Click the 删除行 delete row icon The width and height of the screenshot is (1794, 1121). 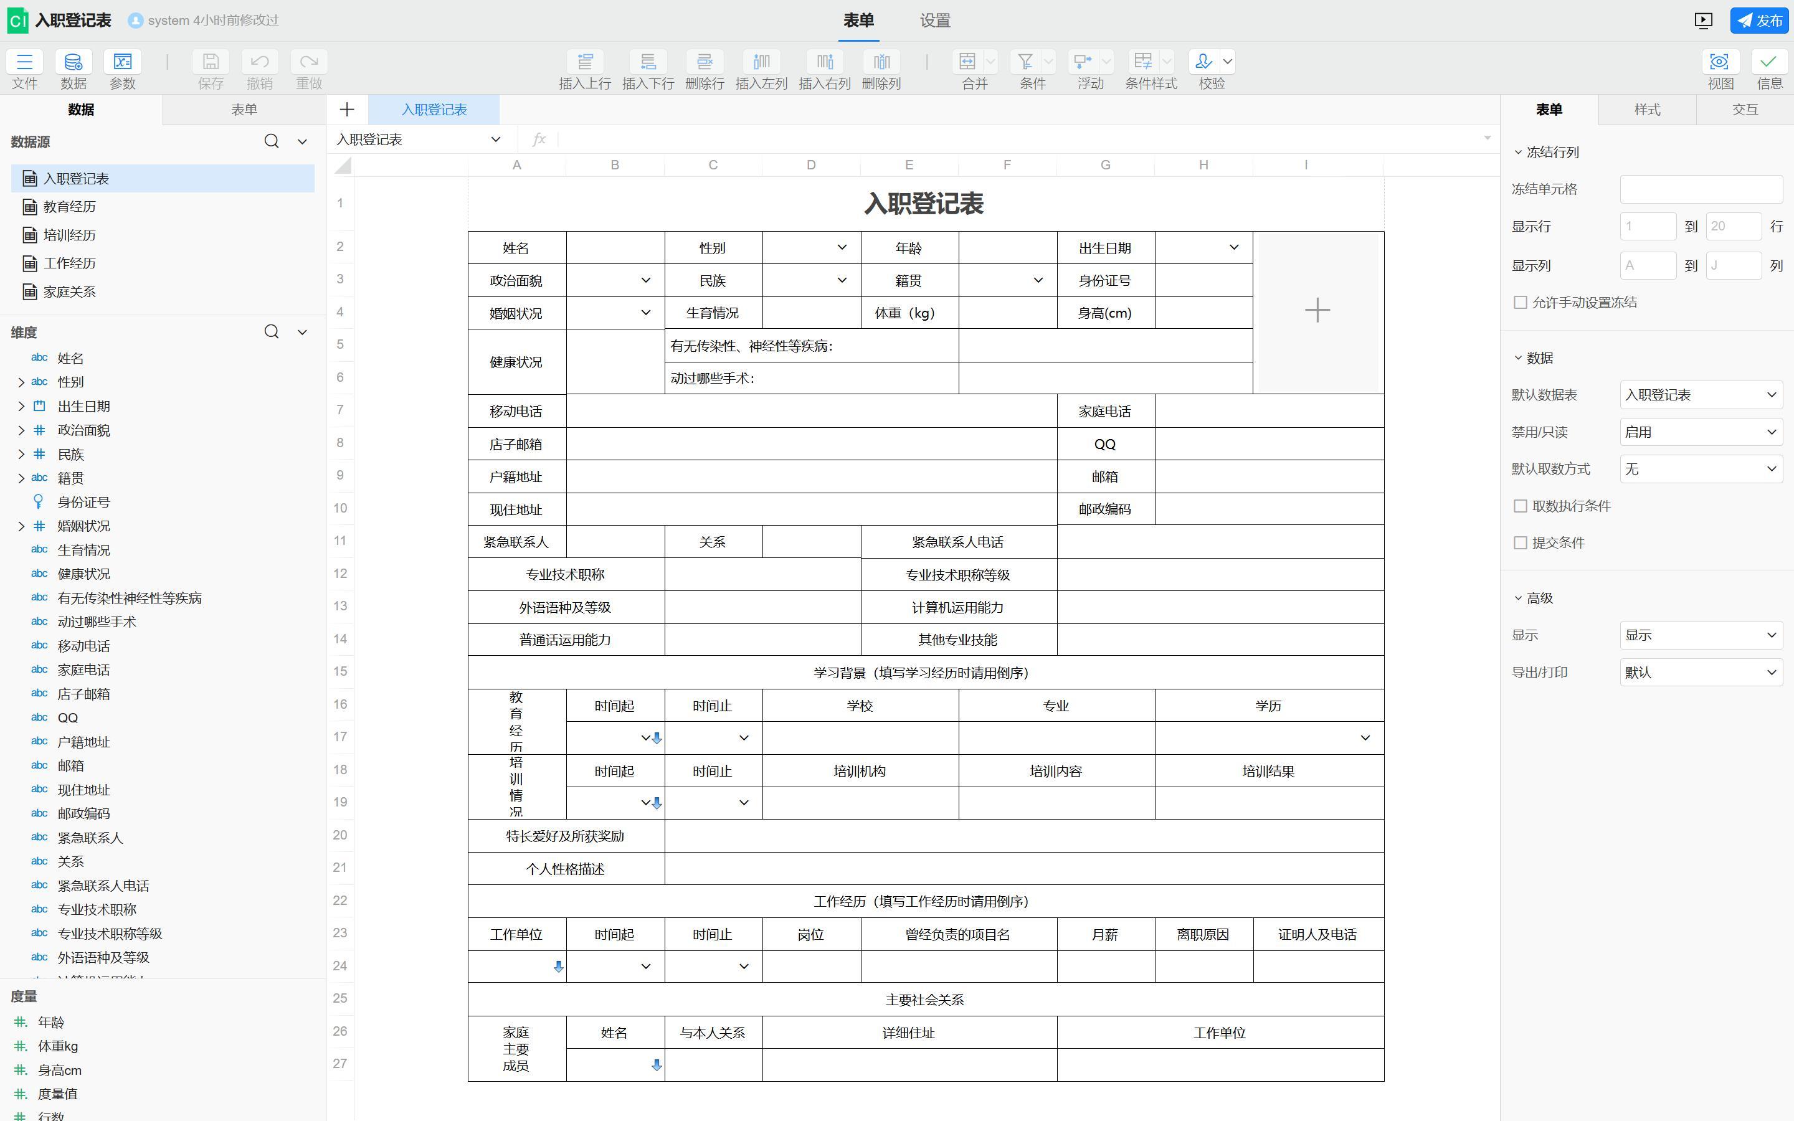pyautogui.click(x=705, y=62)
